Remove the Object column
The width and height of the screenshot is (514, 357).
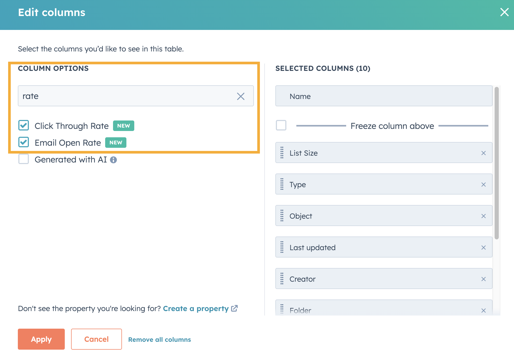[483, 216]
